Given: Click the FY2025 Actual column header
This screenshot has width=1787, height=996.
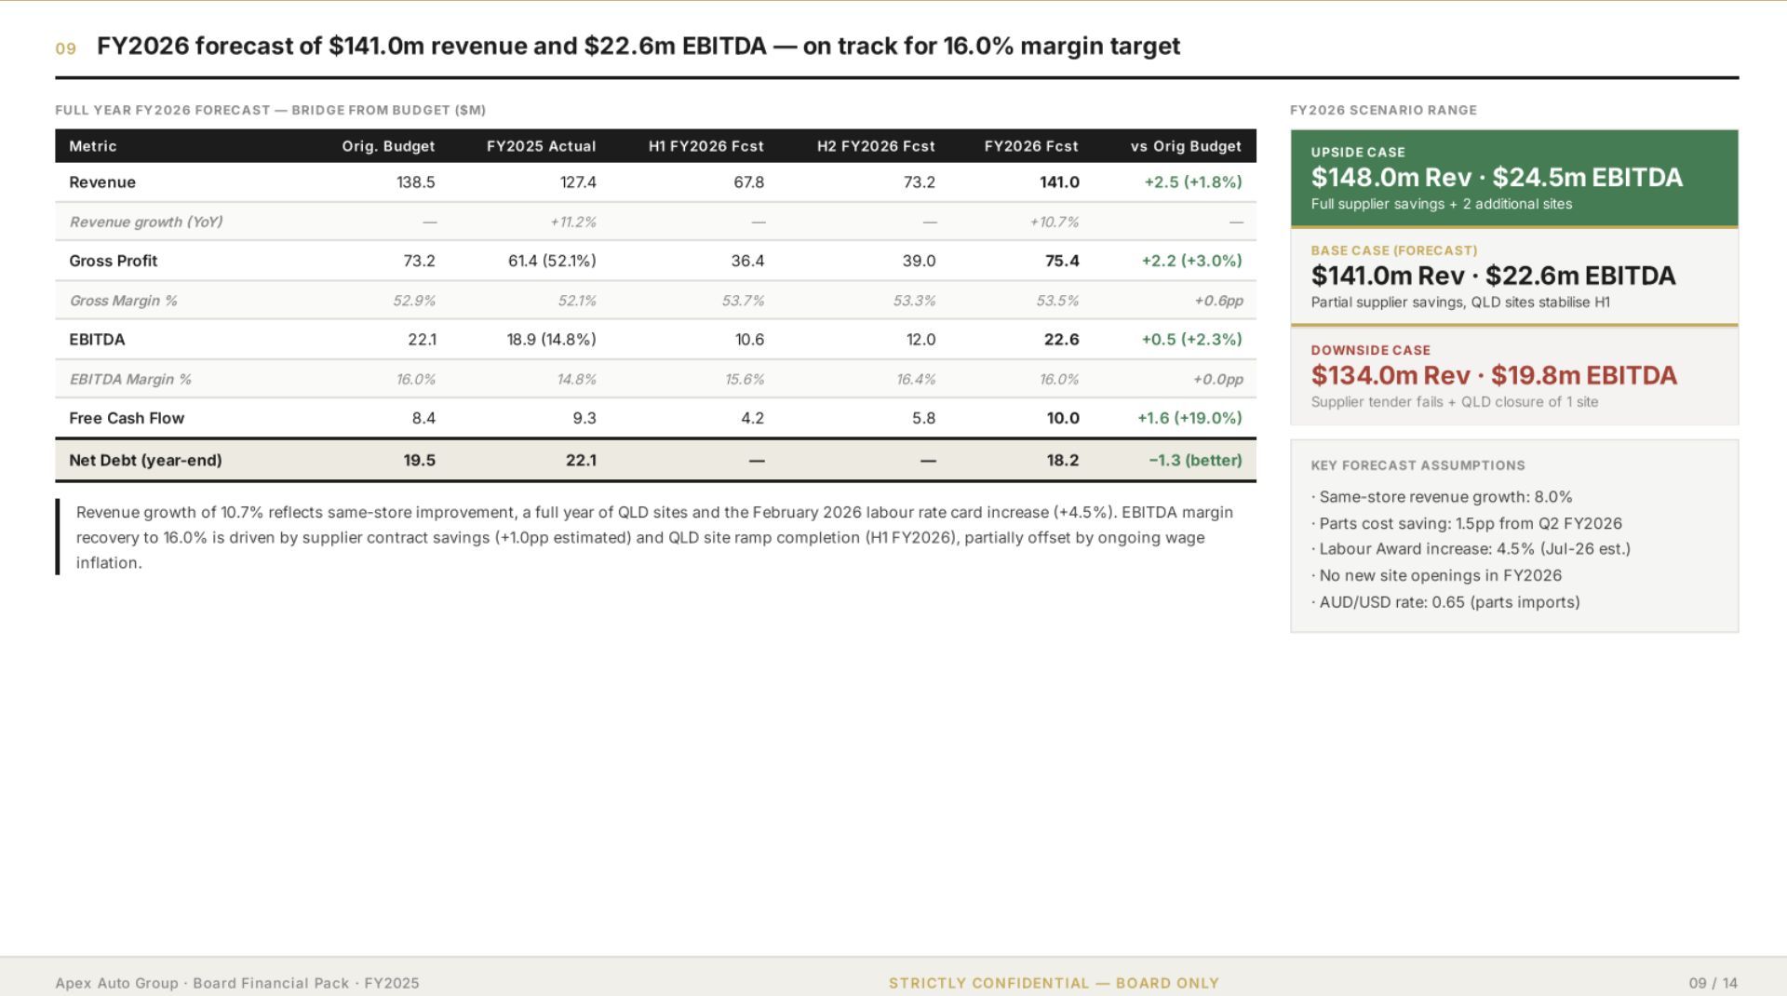Looking at the screenshot, I should (x=541, y=146).
